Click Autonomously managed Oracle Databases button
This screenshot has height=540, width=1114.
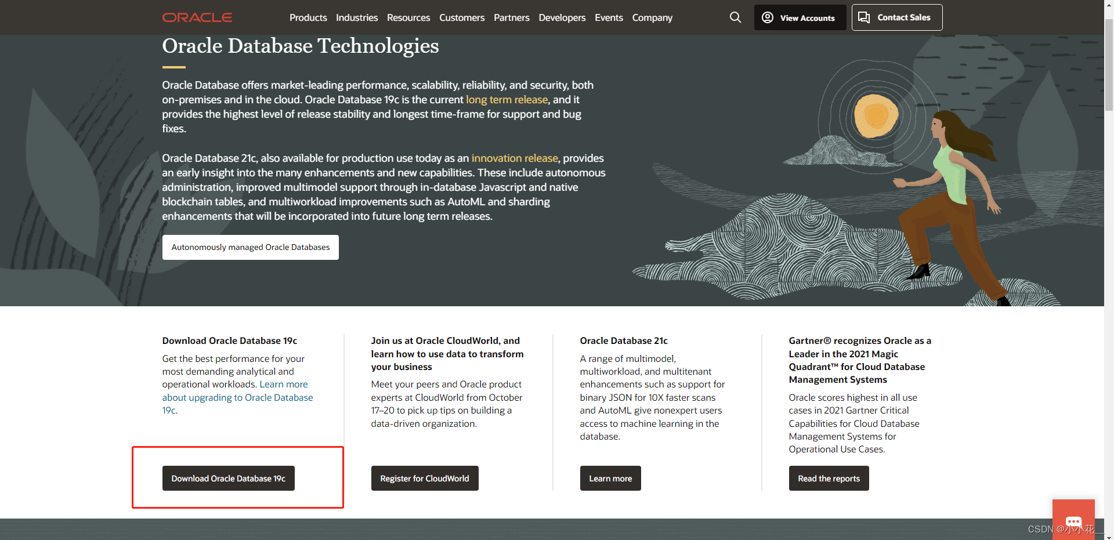251,247
